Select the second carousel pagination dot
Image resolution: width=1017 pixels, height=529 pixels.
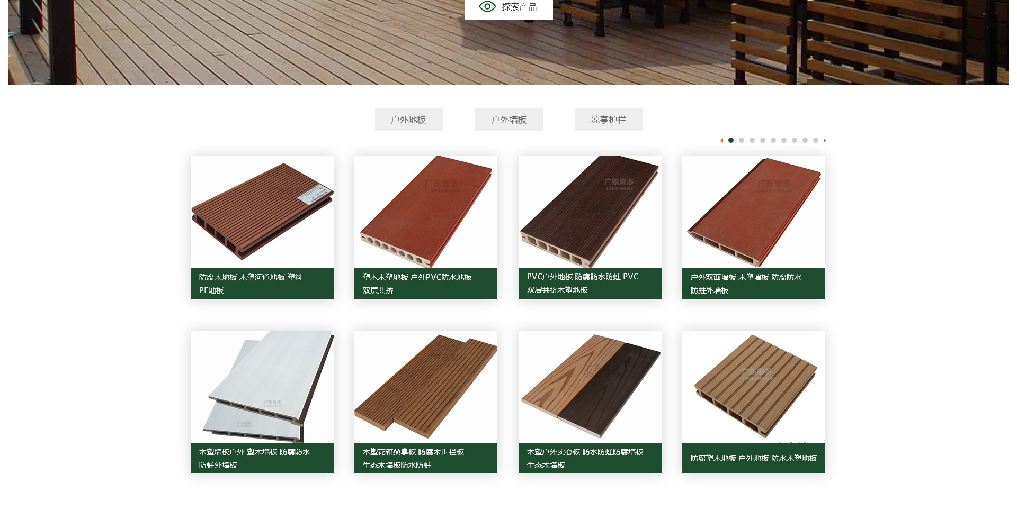[742, 140]
